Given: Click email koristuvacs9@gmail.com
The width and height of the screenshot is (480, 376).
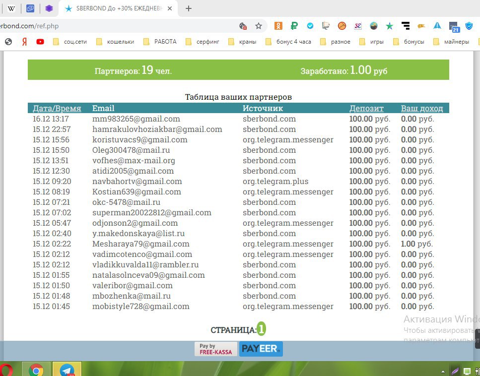Looking at the screenshot, I should click(140, 139).
